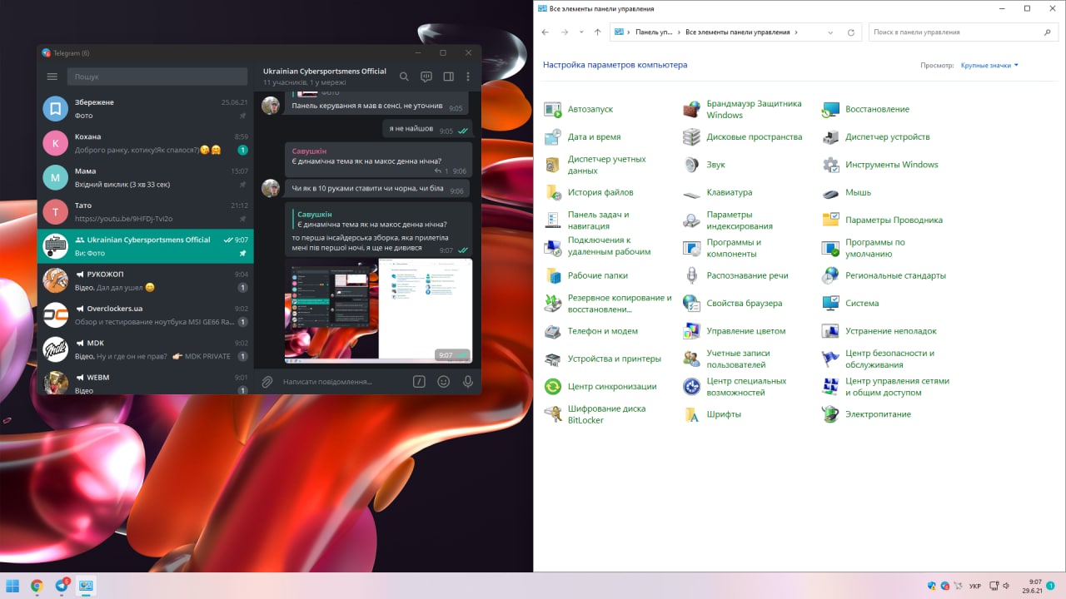Screen dimensions: 1066x599
Task: Attach a file with the paperclip icon
Action: pyautogui.click(x=267, y=382)
